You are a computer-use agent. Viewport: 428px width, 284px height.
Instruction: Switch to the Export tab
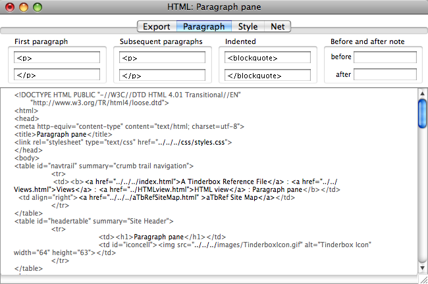(157, 26)
